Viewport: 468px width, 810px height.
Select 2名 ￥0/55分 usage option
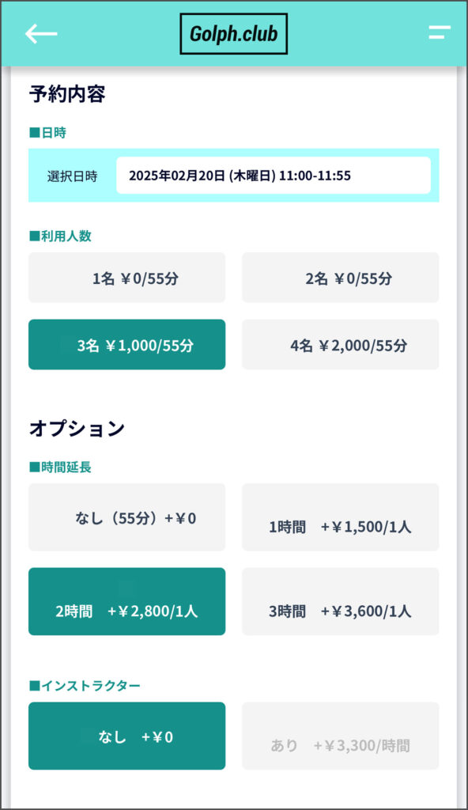[x=340, y=278]
